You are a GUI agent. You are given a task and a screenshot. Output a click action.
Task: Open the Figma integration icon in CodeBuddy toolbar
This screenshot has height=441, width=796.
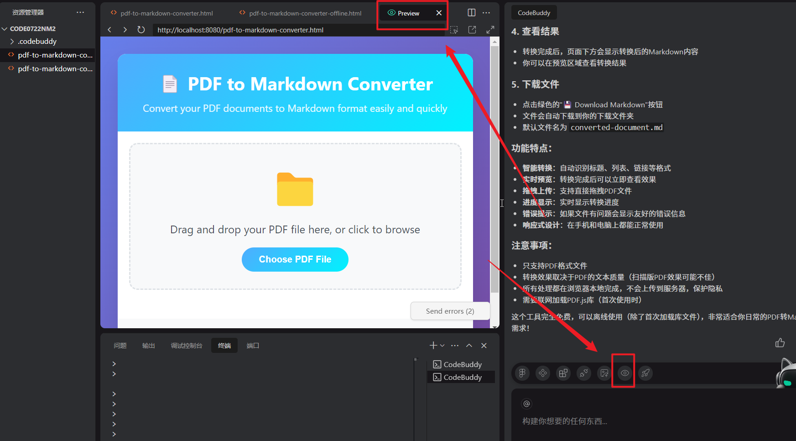click(x=522, y=373)
